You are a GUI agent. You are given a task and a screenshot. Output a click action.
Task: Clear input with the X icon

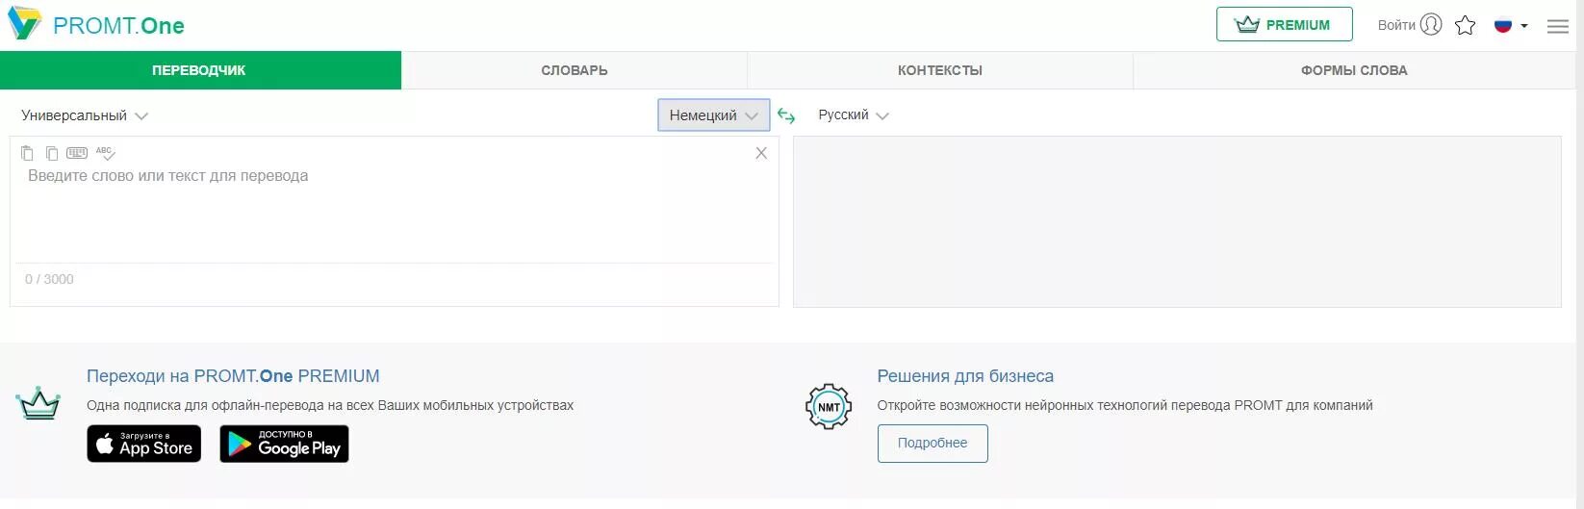click(761, 153)
